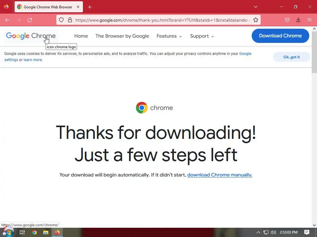Open a new tab with plus button

click(x=90, y=7)
